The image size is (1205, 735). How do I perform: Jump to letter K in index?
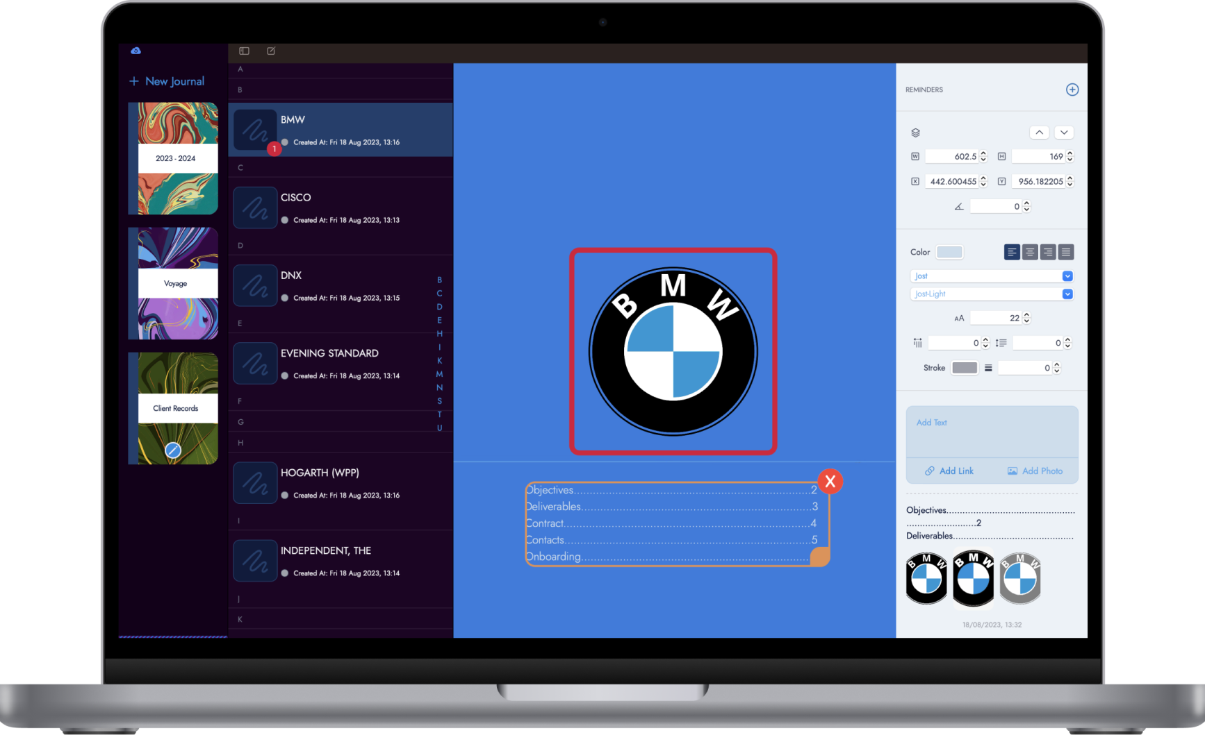click(x=439, y=361)
